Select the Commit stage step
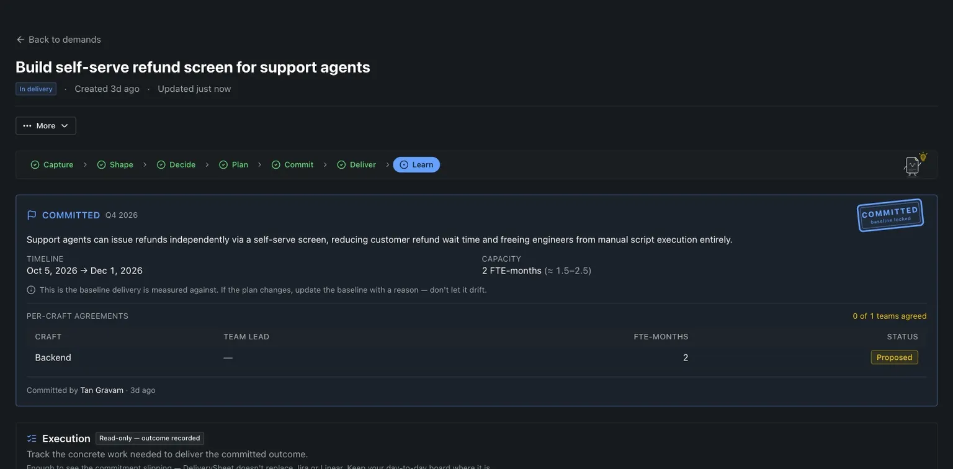The height and width of the screenshot is (469, 953). [x=293, y=164]
